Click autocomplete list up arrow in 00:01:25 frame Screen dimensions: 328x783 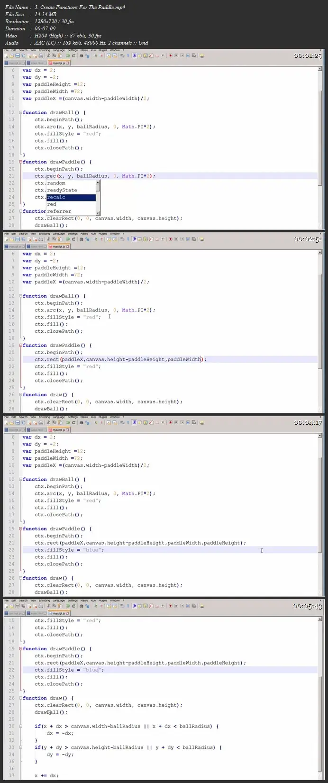click(98, 182)
